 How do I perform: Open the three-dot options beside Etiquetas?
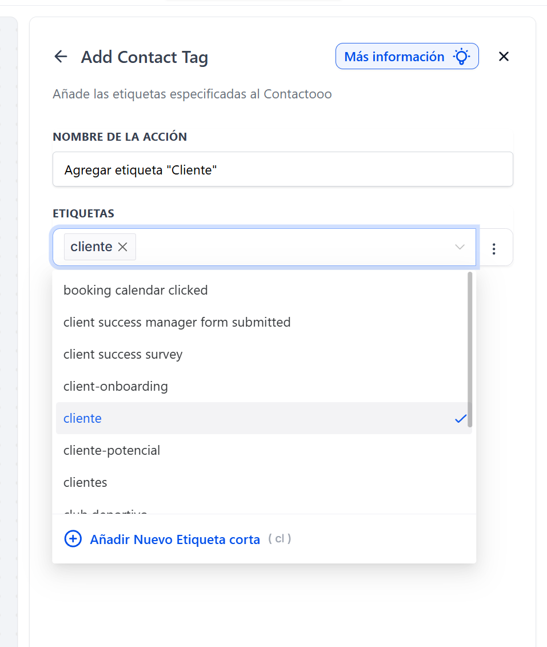point(494,248)
